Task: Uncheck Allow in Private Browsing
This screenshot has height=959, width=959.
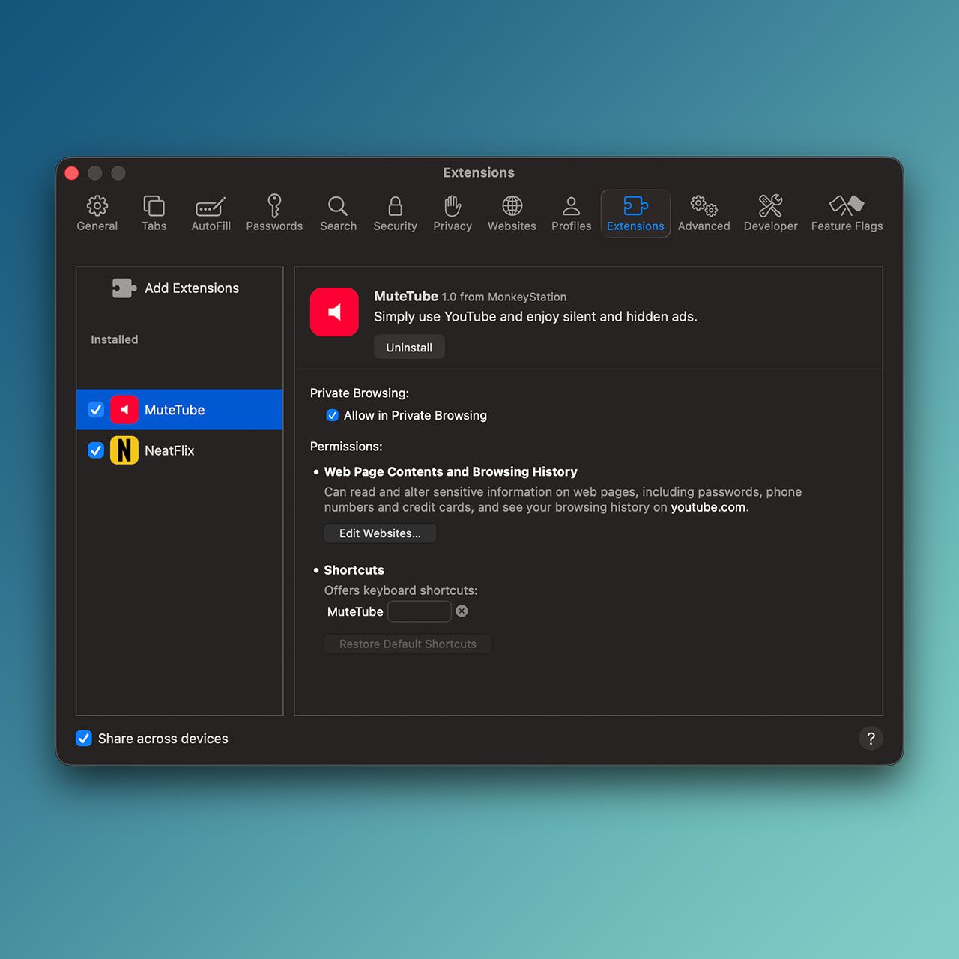Action: (333, 415)
